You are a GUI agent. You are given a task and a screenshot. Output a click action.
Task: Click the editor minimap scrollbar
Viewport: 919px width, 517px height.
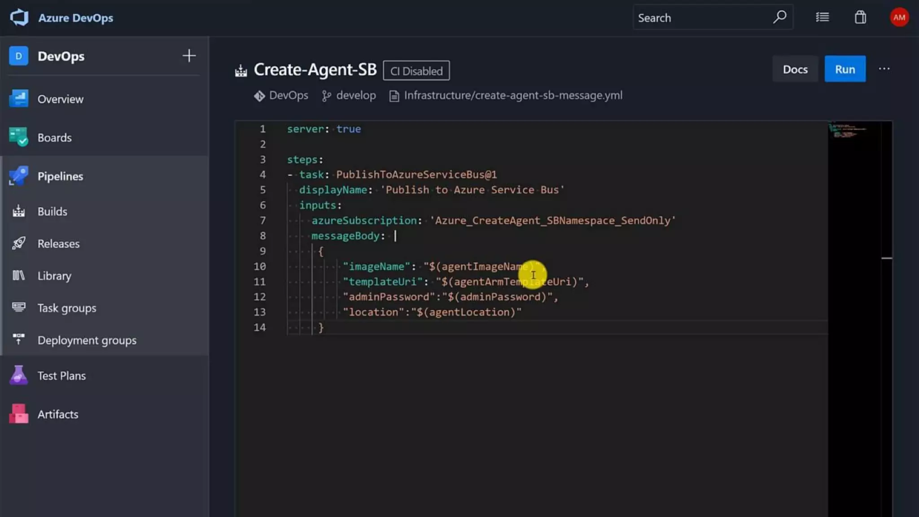886,258
